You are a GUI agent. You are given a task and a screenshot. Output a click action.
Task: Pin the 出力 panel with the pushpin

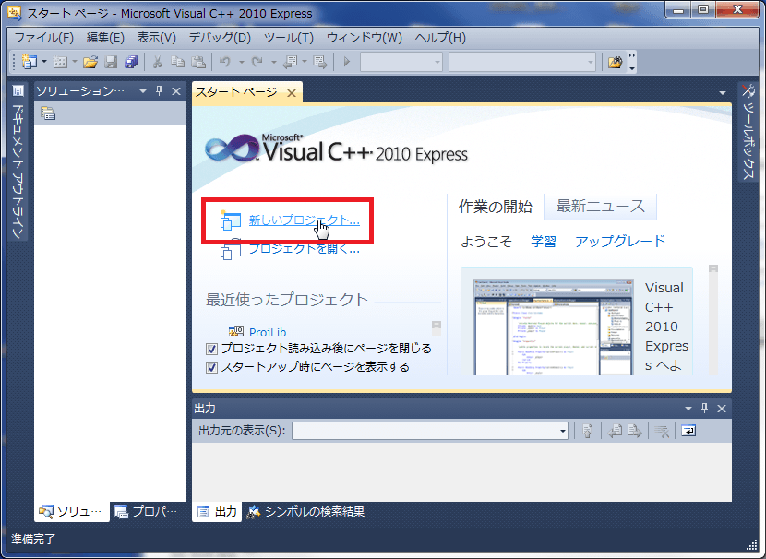point(704,408)
